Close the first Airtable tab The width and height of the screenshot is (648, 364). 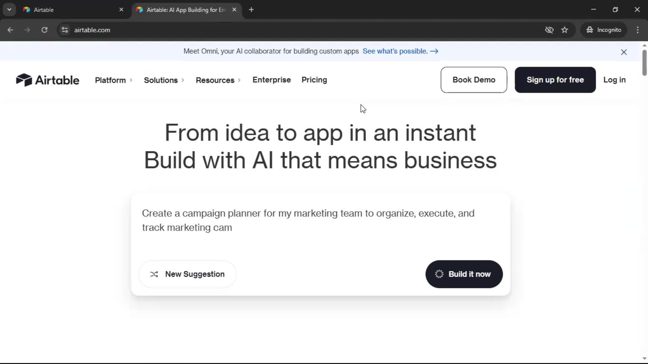[x=122, y=10]
